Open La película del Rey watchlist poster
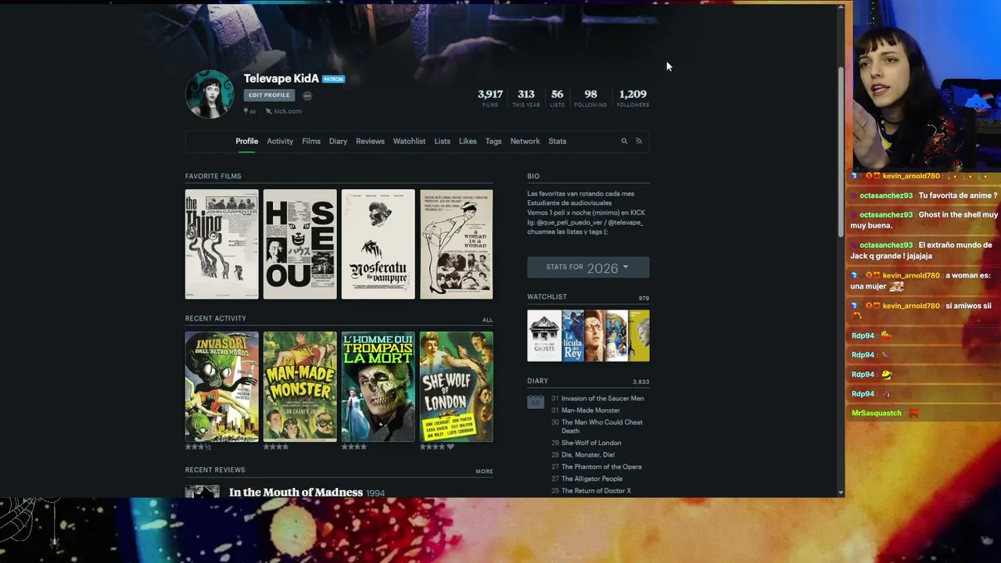This screenshot has height=563, width=1001. click(x=573, y=335)
